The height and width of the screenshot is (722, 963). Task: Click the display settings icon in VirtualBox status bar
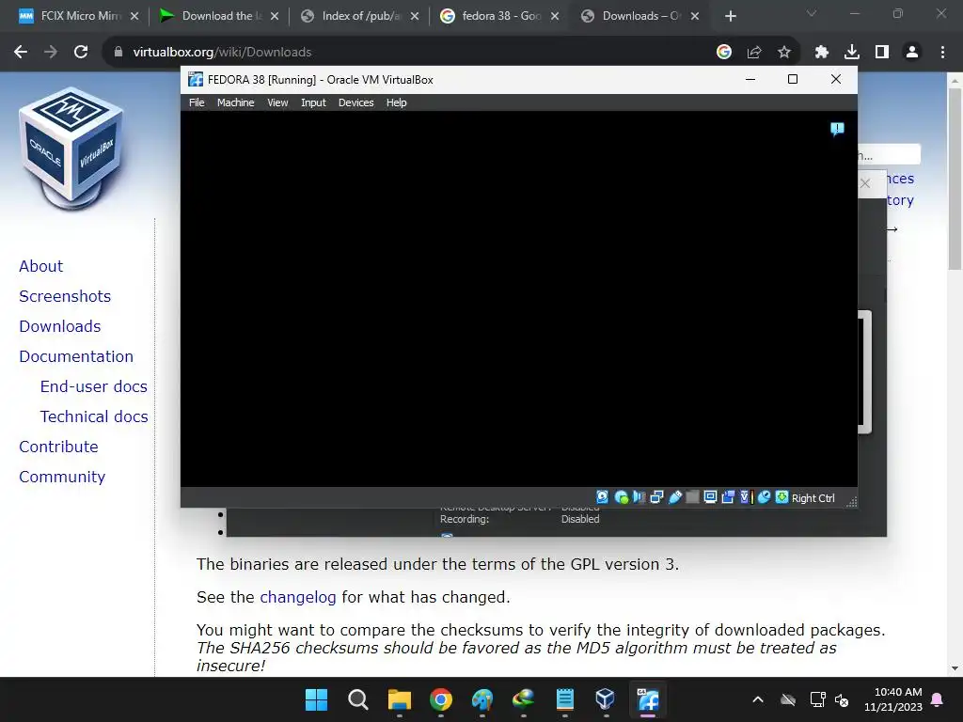[x=710, y=497]
